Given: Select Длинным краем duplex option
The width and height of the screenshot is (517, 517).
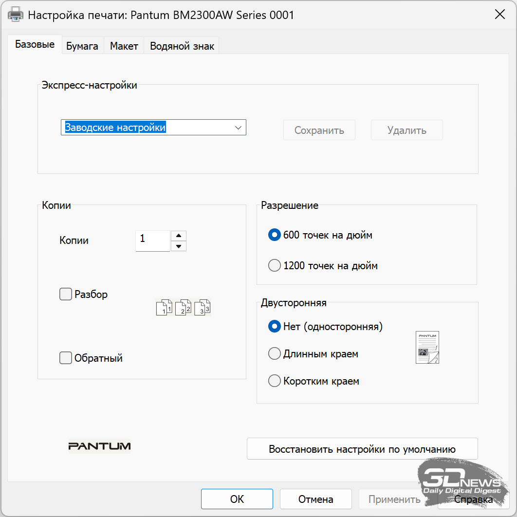Looking at the screenshot, I should click(x=275, y=353).
